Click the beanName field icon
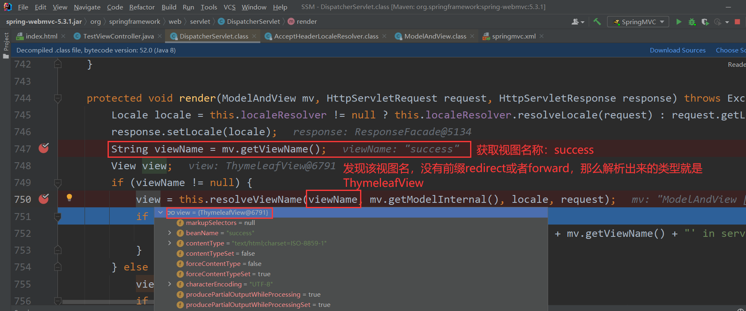Viewport: 746px width, 311px height. coord(180,233)
